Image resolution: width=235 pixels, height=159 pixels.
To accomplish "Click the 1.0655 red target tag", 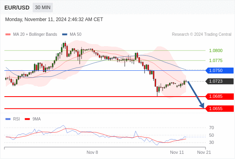I will click(x=219, y=109).
